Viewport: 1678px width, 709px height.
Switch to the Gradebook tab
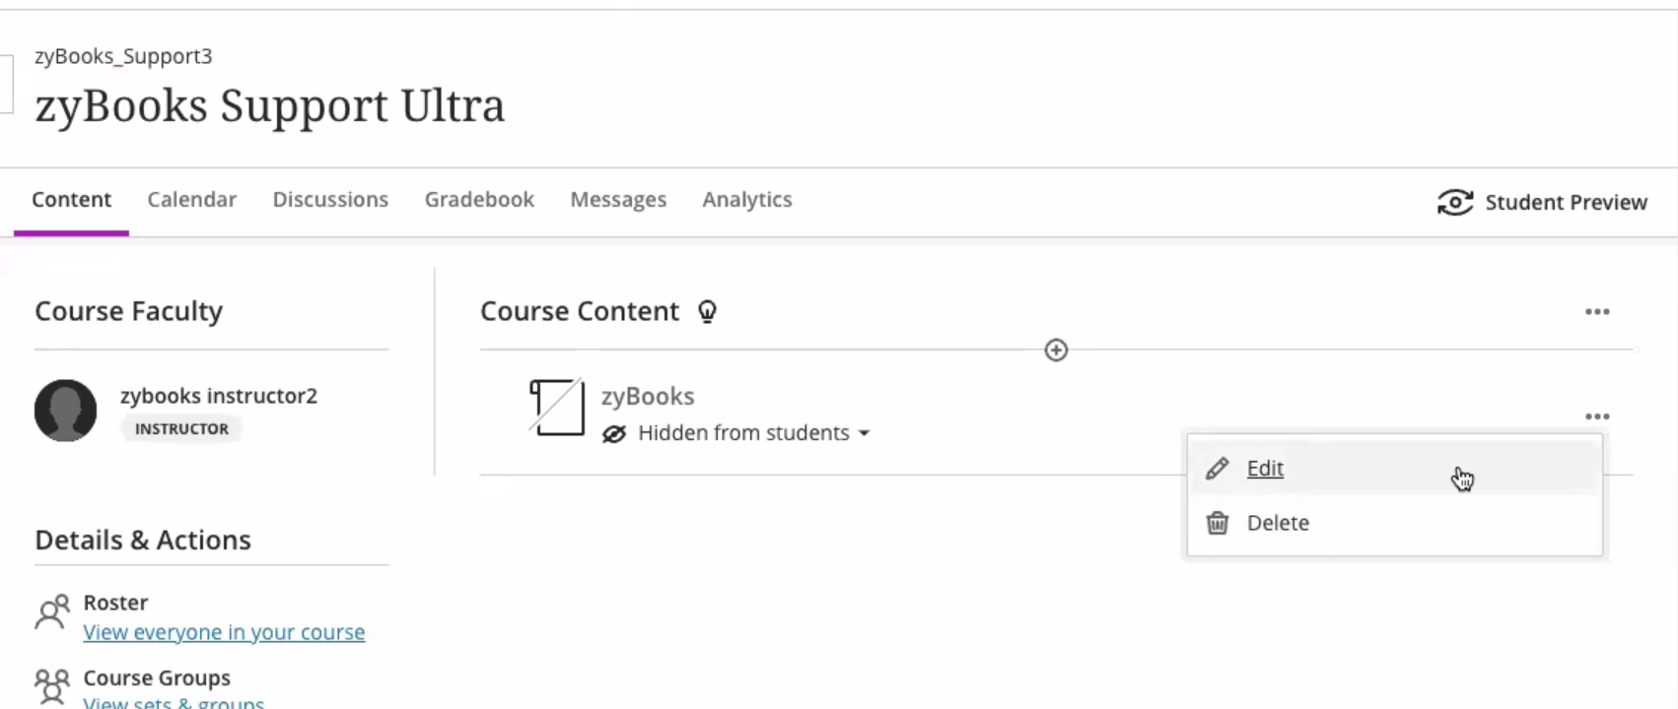click(479, 200)
